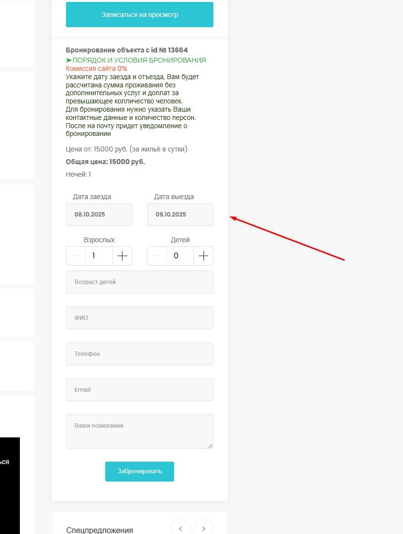Open the Дата выезда date picker

coord(180,215)
